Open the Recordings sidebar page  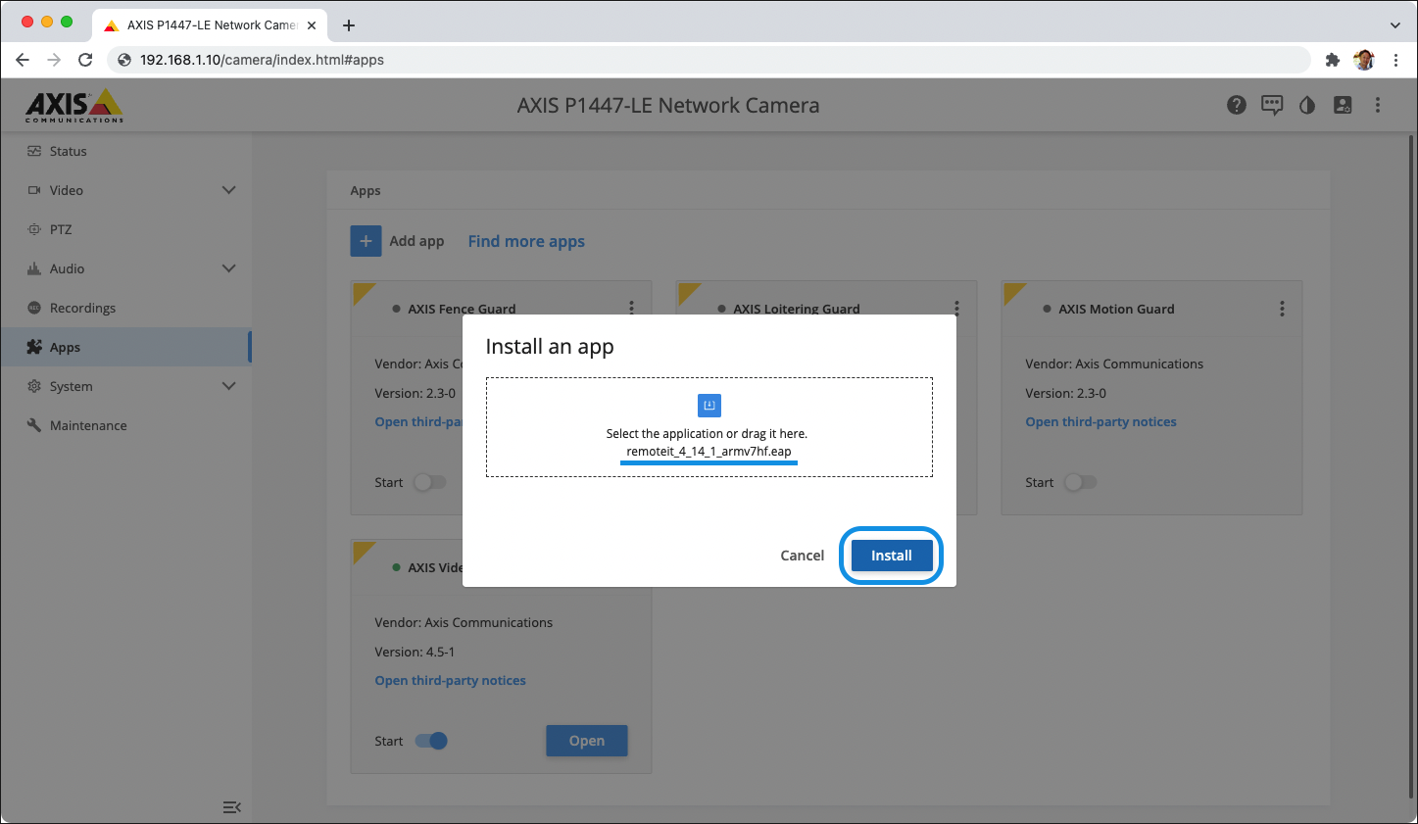click(125, 308)
